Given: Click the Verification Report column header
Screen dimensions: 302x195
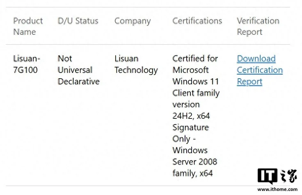Looking at the screenshot, I should [258, 26].
